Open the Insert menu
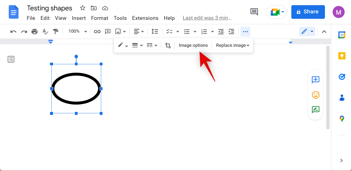The height and width of the screenshot is (171, 352). (x=79, y=18)
